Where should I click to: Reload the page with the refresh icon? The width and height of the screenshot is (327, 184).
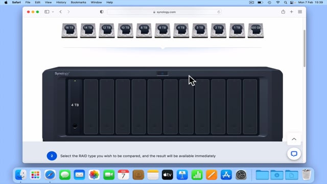coord(219,12)
